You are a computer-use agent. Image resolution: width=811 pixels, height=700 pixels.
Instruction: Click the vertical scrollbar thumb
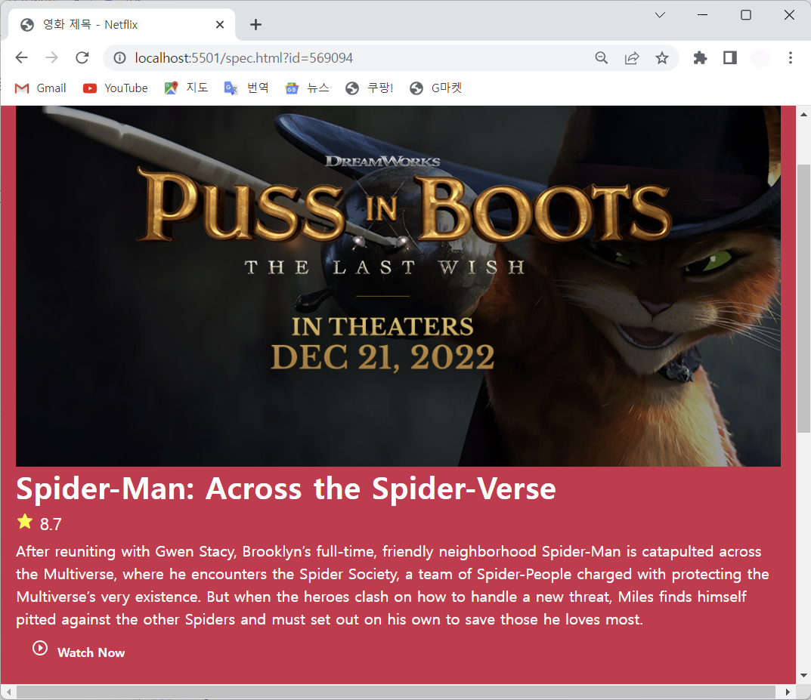point(803,298)
